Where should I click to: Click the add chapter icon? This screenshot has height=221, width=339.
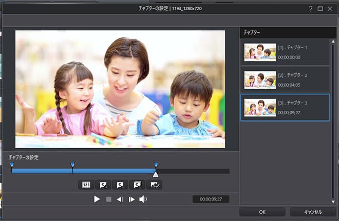(104, 185)
